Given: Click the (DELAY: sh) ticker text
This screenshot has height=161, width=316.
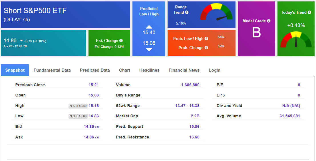Looking at the screenshot, I should click(17, 19).
